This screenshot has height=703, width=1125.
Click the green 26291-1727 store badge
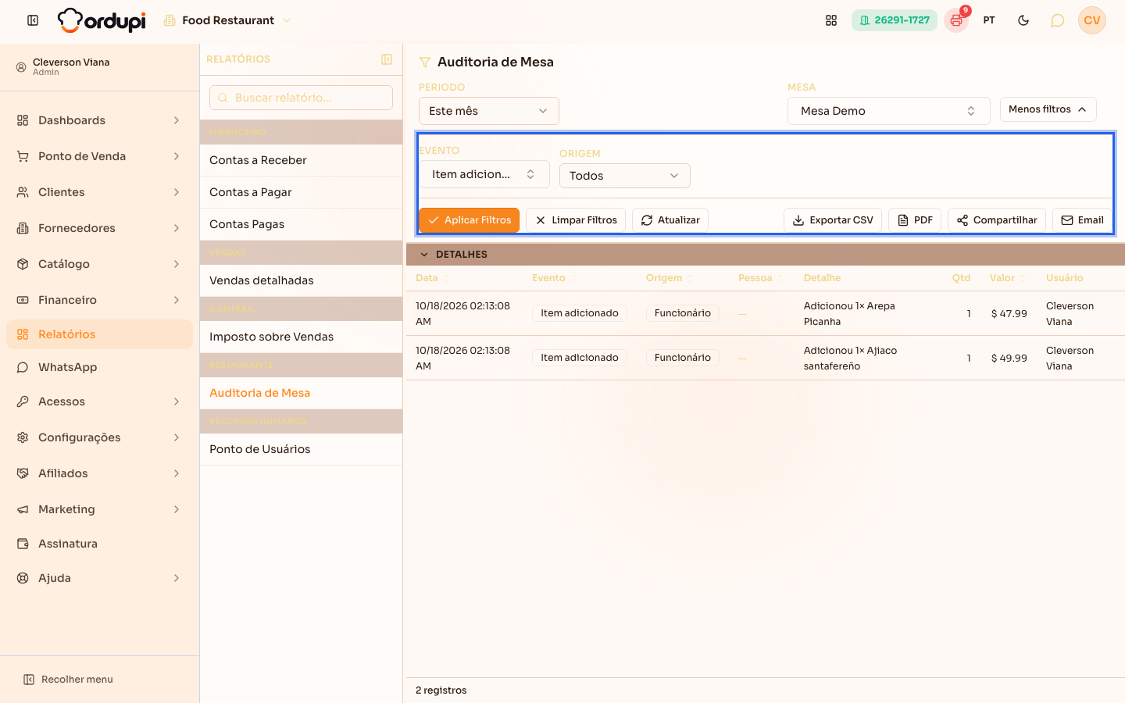point(895,20)
